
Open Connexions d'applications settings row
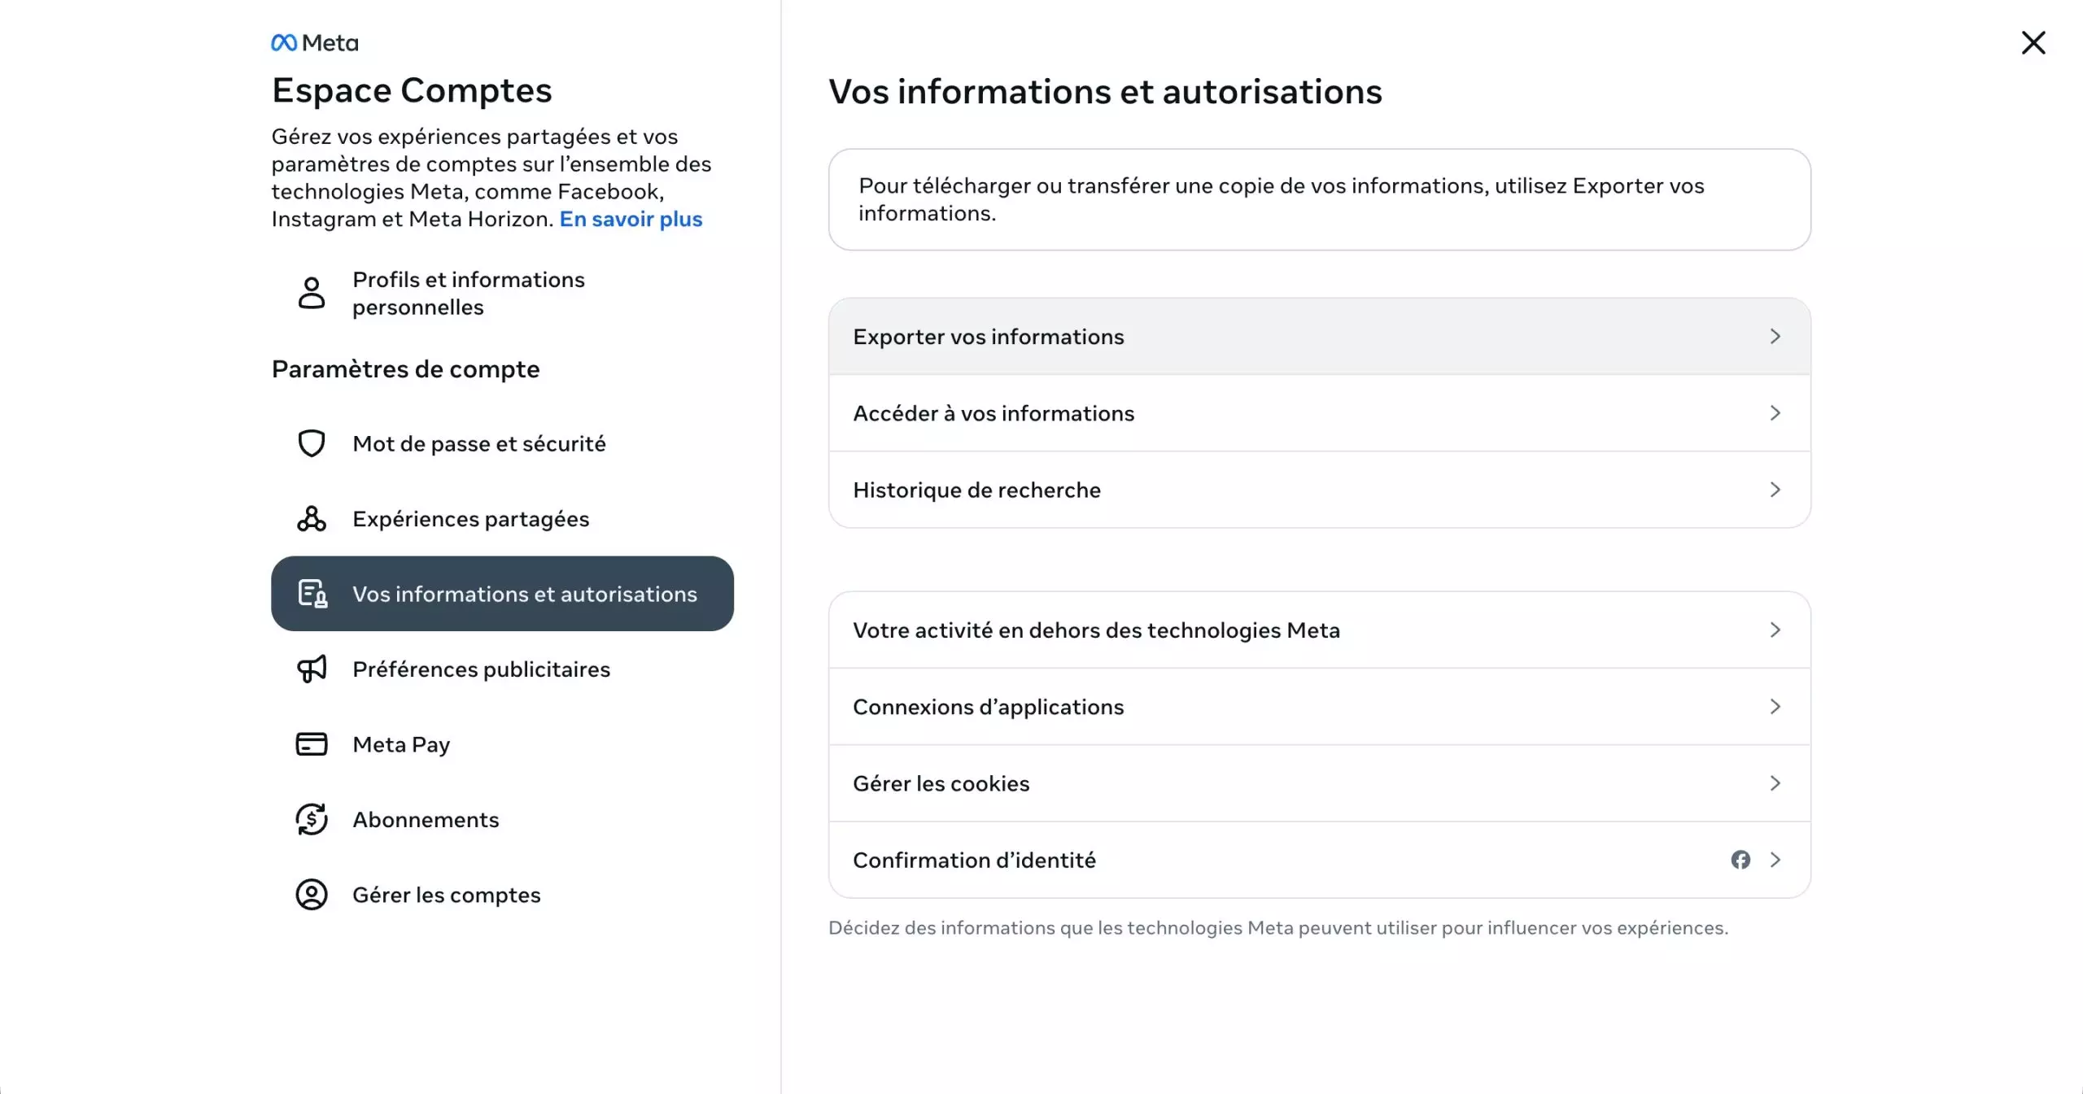988,707
